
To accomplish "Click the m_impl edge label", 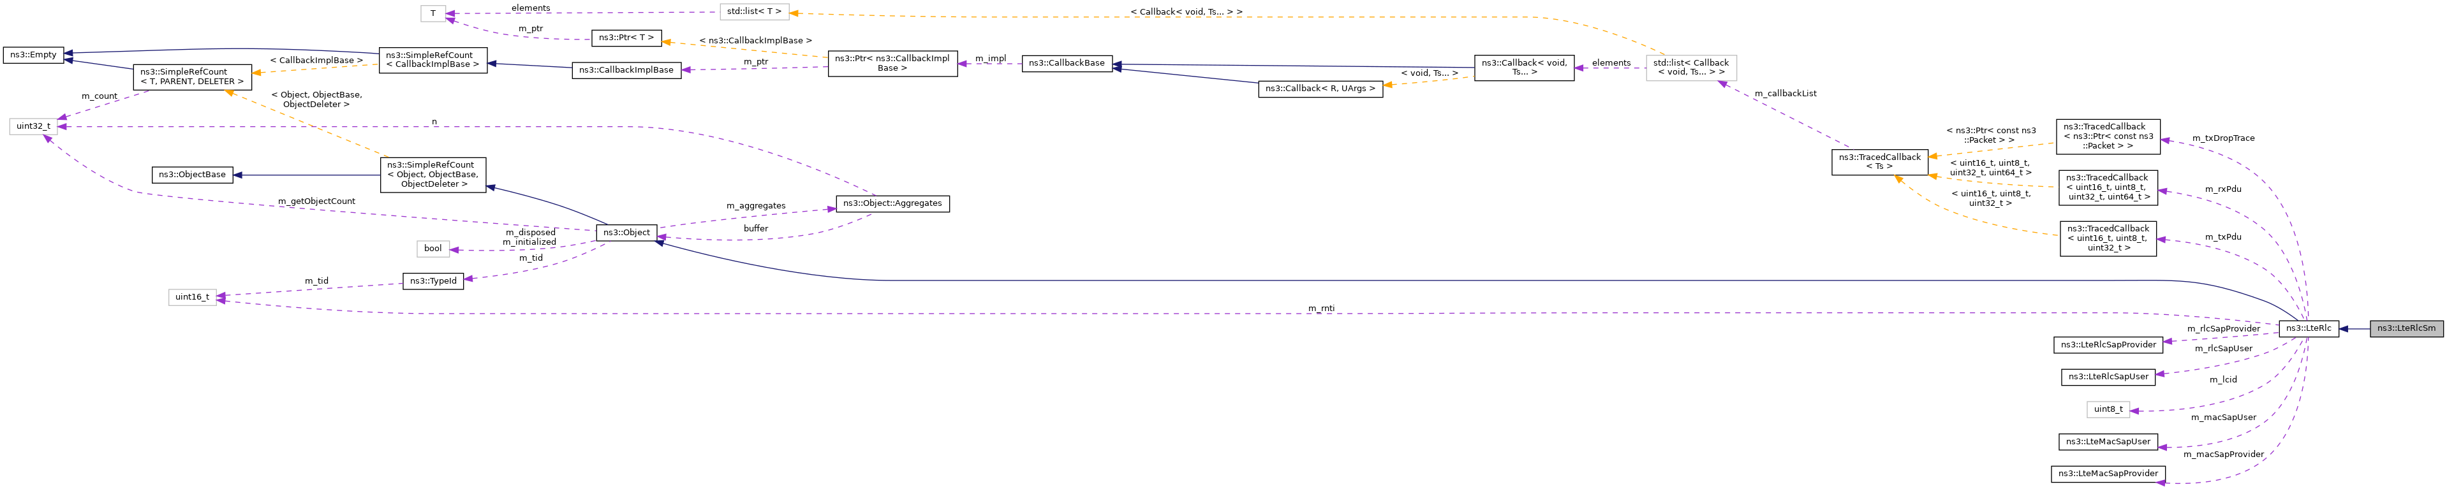I will (x=990, y=59).
